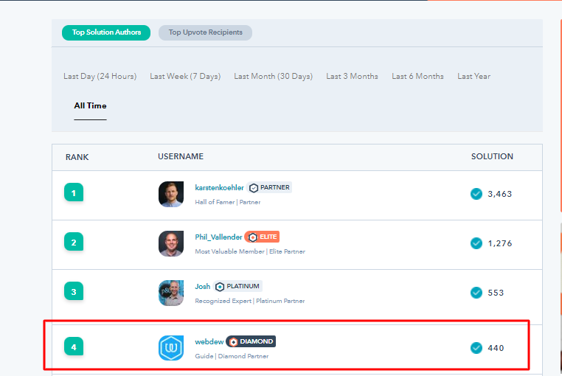Click the ELITE badge next to Phil_Vallender
This screenshot has width=562, height=376.
[x=262, y=237]
